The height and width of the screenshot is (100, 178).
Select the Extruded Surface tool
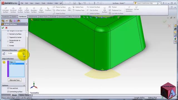[x=6, y=10]
